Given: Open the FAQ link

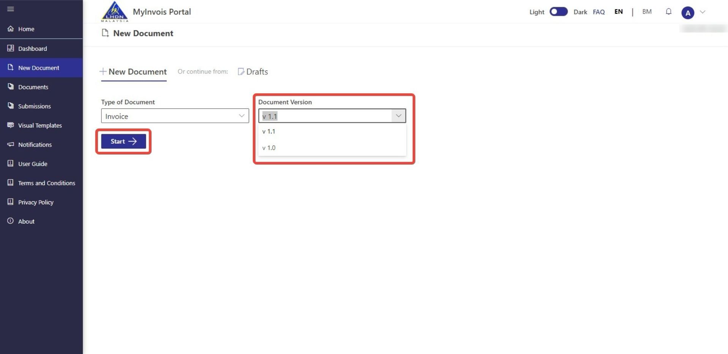Looking at the screenshot, I should 599,12.
